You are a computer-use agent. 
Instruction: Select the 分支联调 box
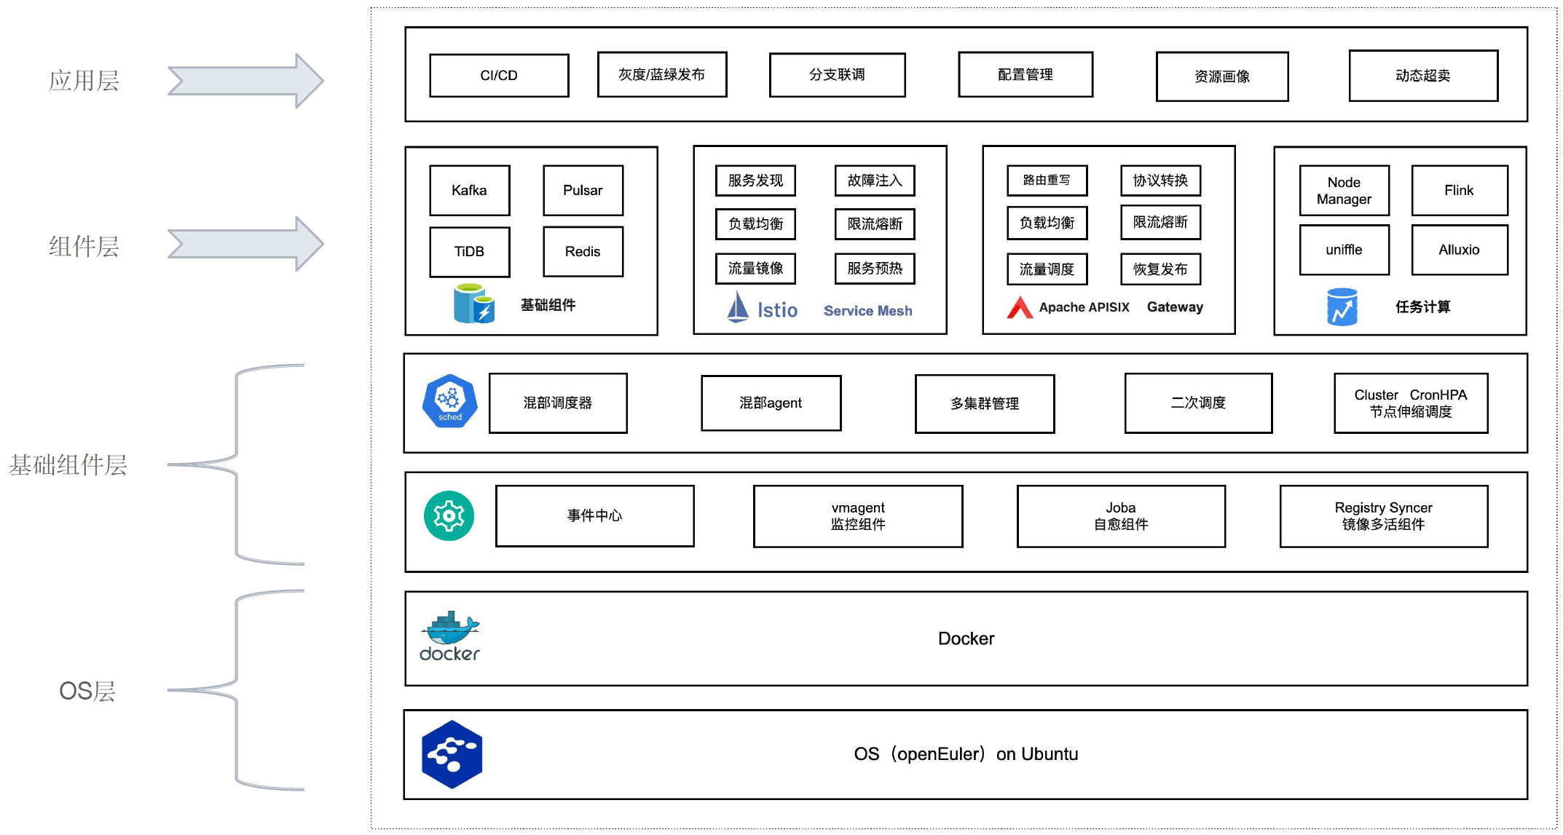837,74
